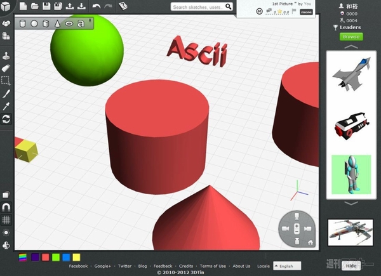Image resolution: width=381 pixels, height=276 pixels.
Task: Add a cube shape from shape toolbar
Action: point(46,23)
